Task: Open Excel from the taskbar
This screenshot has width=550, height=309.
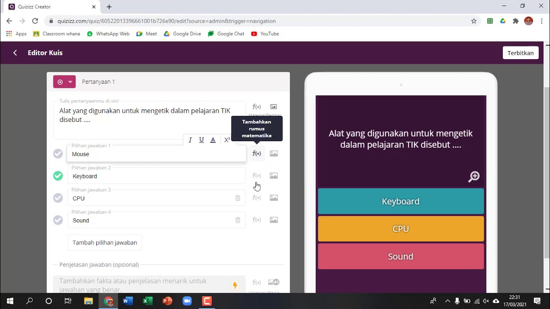Action: (x=147, y=301)
